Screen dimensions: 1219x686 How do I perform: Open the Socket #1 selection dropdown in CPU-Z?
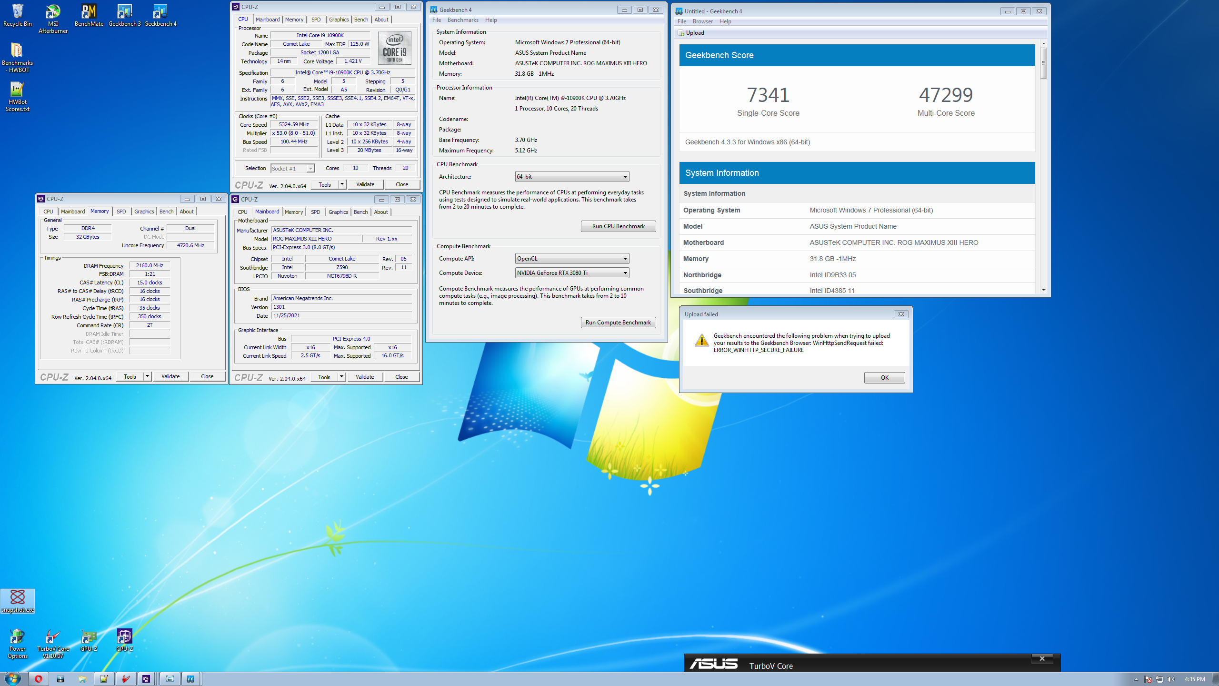292,169
